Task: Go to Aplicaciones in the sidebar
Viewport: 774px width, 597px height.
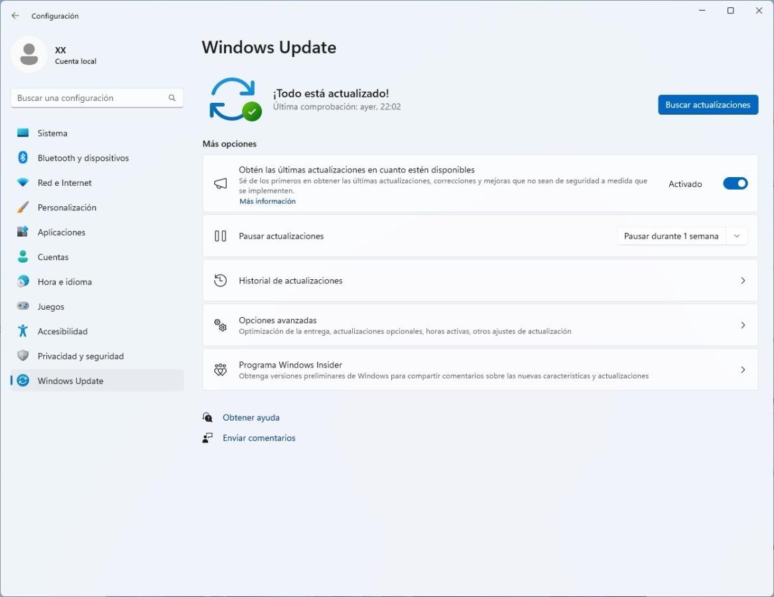Action: [62, 232]
